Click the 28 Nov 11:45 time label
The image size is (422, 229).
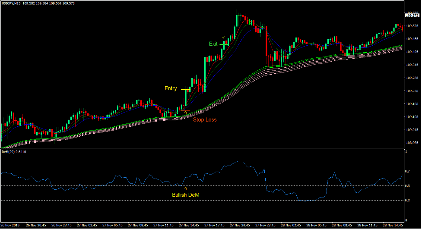click(x=367, y=225)
